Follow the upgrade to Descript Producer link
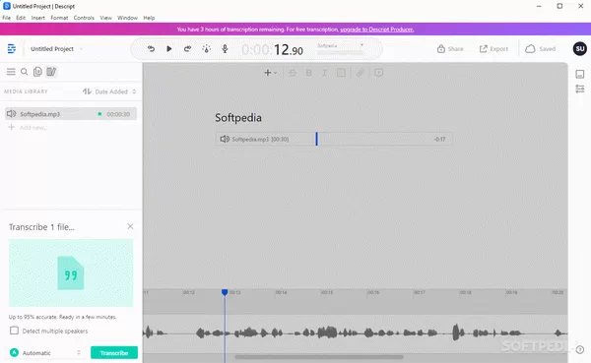This screenshot has height=363, width=591. [376, 30]
